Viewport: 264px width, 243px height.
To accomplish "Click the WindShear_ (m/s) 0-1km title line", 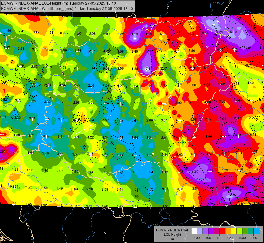I will pyautogui.click(x=67, y=9).
